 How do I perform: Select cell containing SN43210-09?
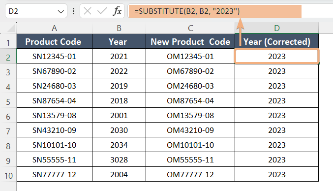(55, 130)
